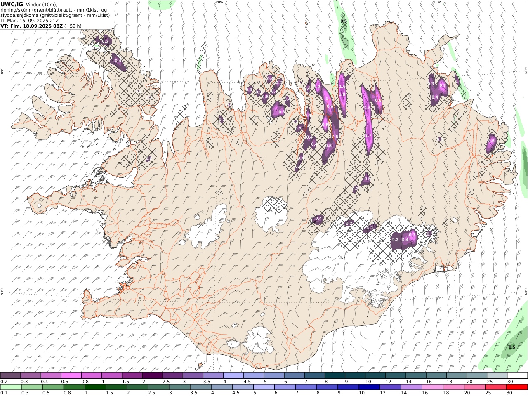
Task: Click the '20W' longitude label
Action: pos(219,2)
